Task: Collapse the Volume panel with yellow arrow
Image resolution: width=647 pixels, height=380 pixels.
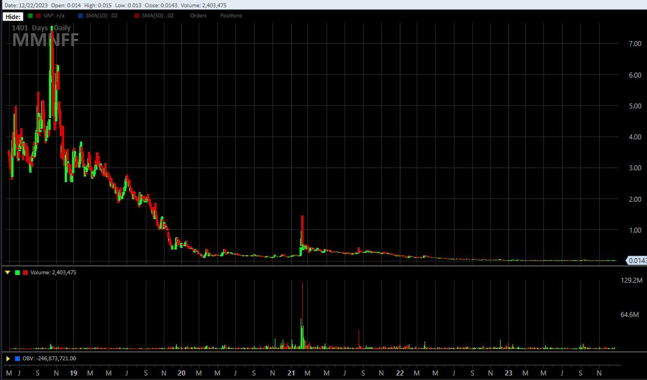Action: [7, 273]
